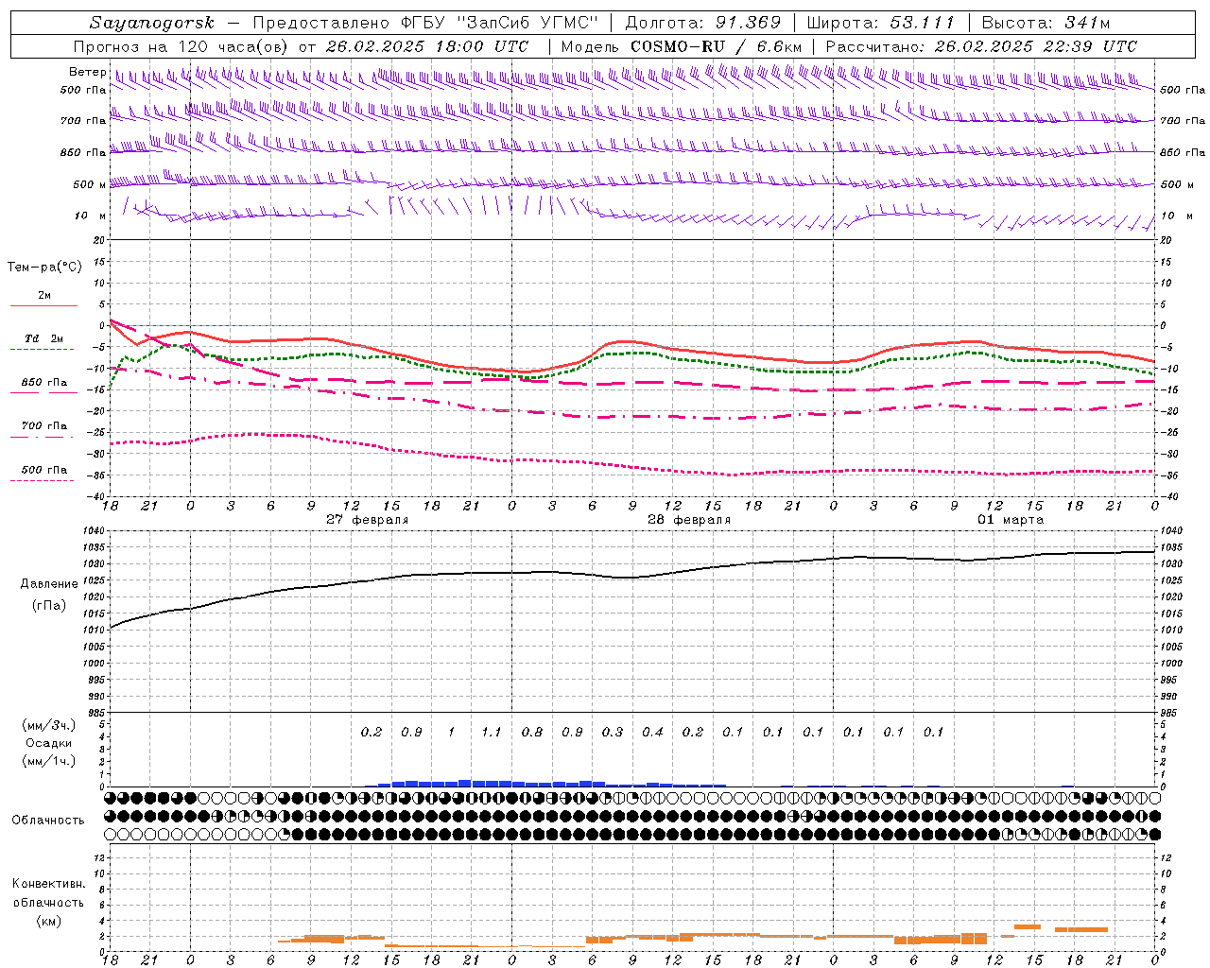Click the 'Тем-ра(°C)' temperature axis label
This screenshot has width=1210, height=968.
point(44,268)
